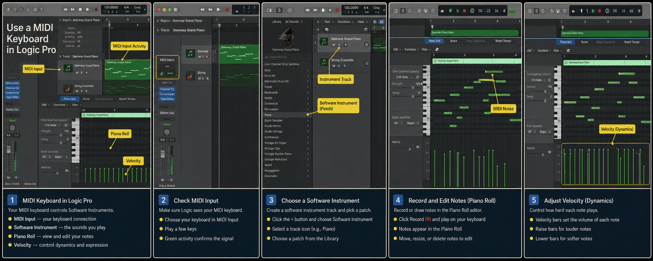Click the String track violin icon in panel 2

pyautogui.click(x=190, y=75)
